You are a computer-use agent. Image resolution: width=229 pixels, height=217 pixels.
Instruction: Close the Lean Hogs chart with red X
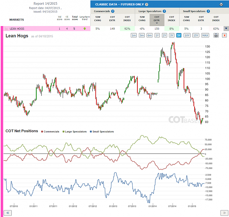[225, 35]
